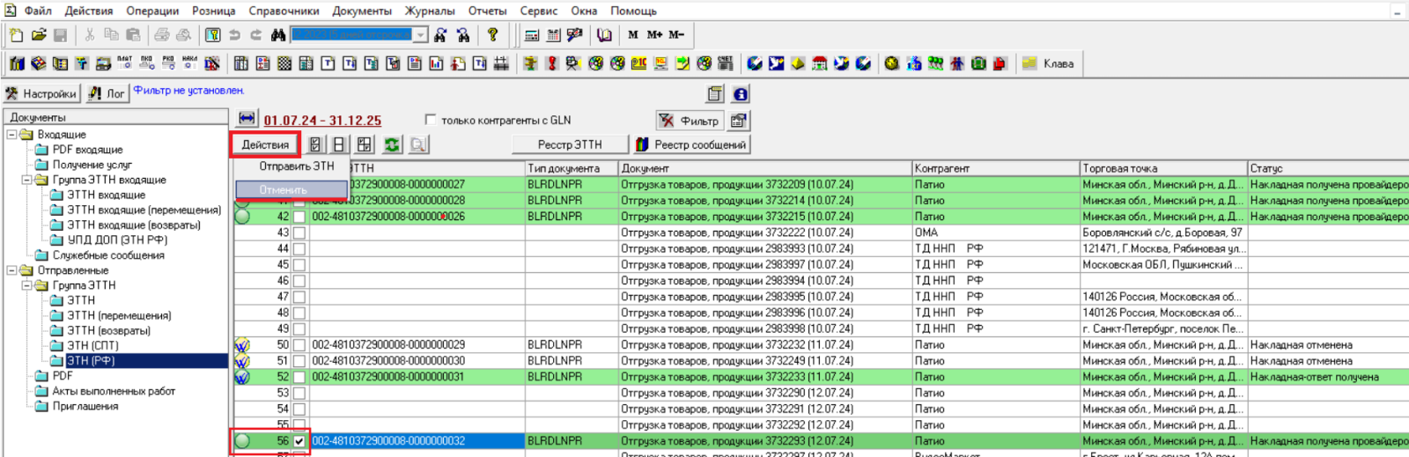Enable 'только контрагенты с GLN' checkbox
Image resolution: width=1409 pixels, height=457 pixels.
point(431,120)
